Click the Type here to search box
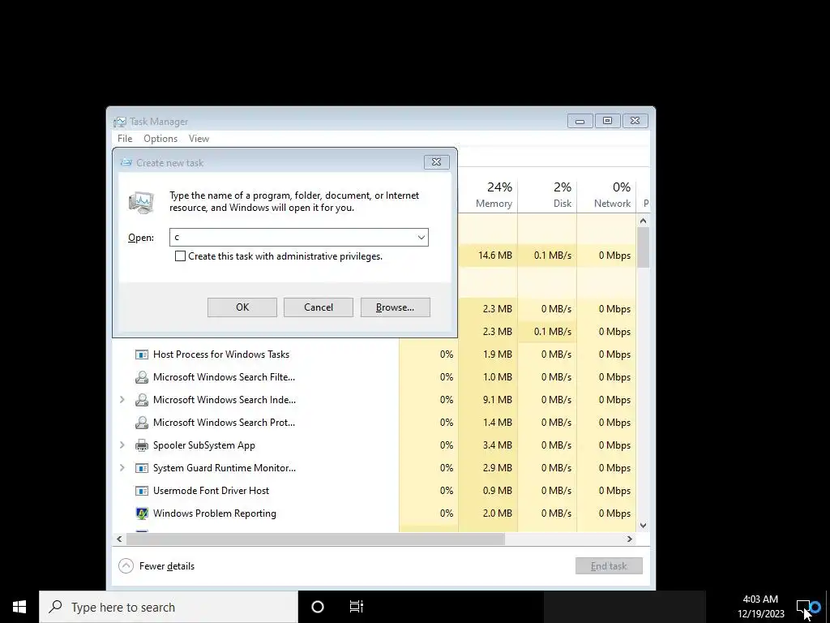Viewport: 830px width, 623px height. pos(169,607)
